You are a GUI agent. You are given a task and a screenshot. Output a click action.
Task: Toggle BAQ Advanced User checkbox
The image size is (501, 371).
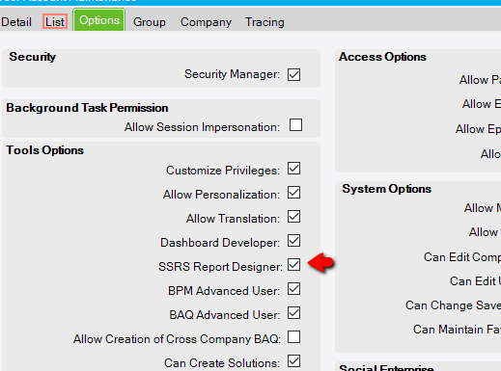coord(294,313)
